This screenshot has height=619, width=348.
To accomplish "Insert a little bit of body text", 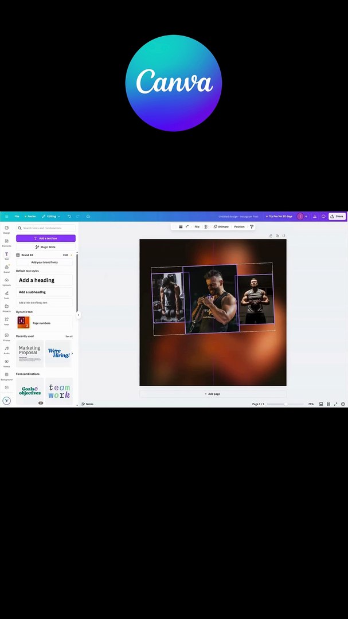I will (44, 303).
